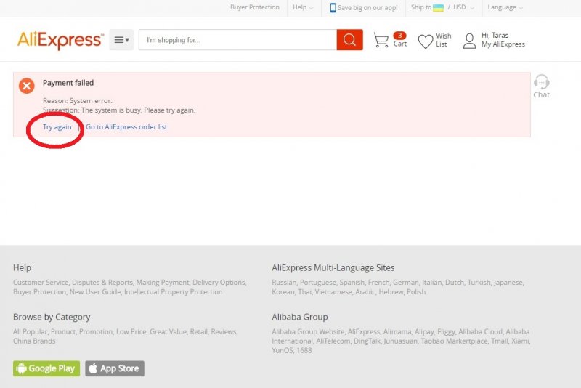The width and height of the screenshot is (581, 388).
Task: Open the Help dropdown in top bar
Action: point(303,8)
